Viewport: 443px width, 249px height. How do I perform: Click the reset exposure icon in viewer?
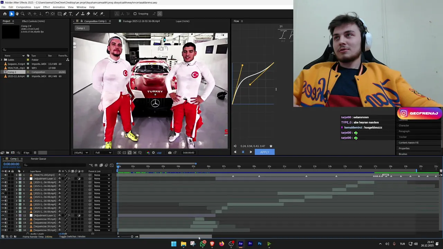point(154,153)
